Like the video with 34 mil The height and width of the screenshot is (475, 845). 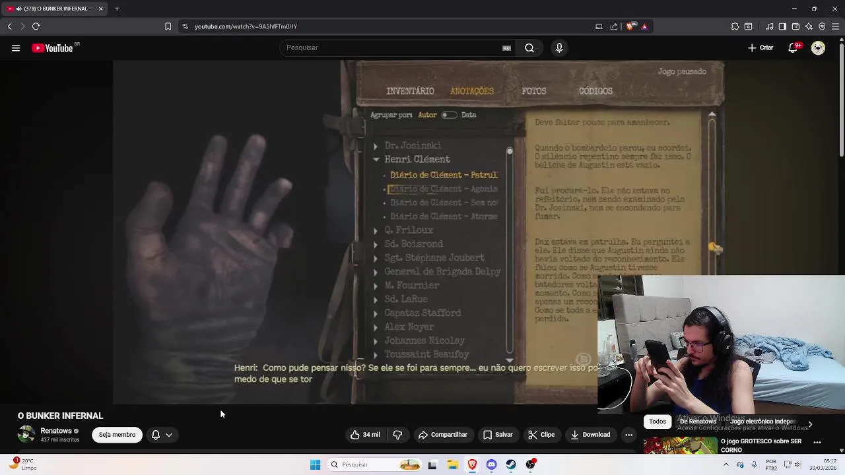point(365,435)
